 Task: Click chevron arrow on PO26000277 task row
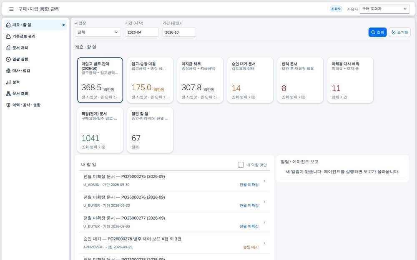coord(264,222)
